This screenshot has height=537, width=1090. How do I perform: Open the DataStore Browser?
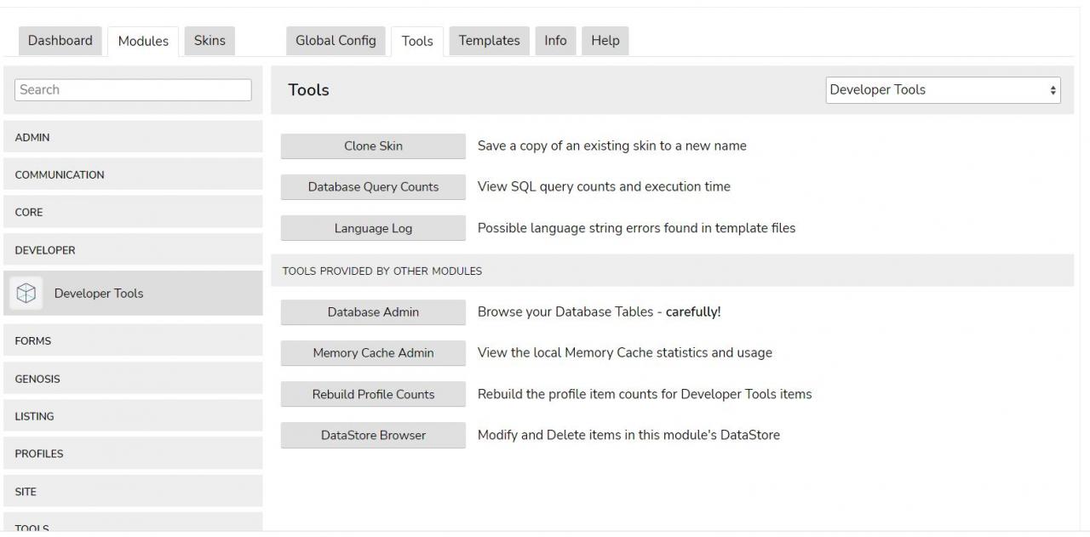click(x=373, y=436)
